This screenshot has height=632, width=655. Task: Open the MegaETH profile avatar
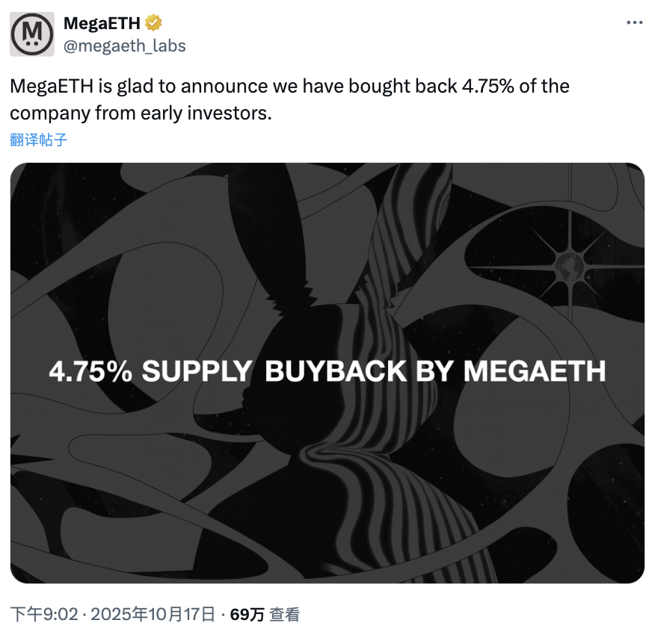click(x=31, y=34)
